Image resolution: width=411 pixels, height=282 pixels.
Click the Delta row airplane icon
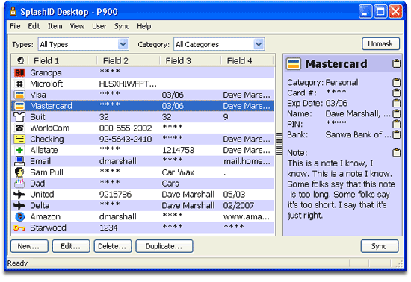pyautogui.click(x=19, y=206)
